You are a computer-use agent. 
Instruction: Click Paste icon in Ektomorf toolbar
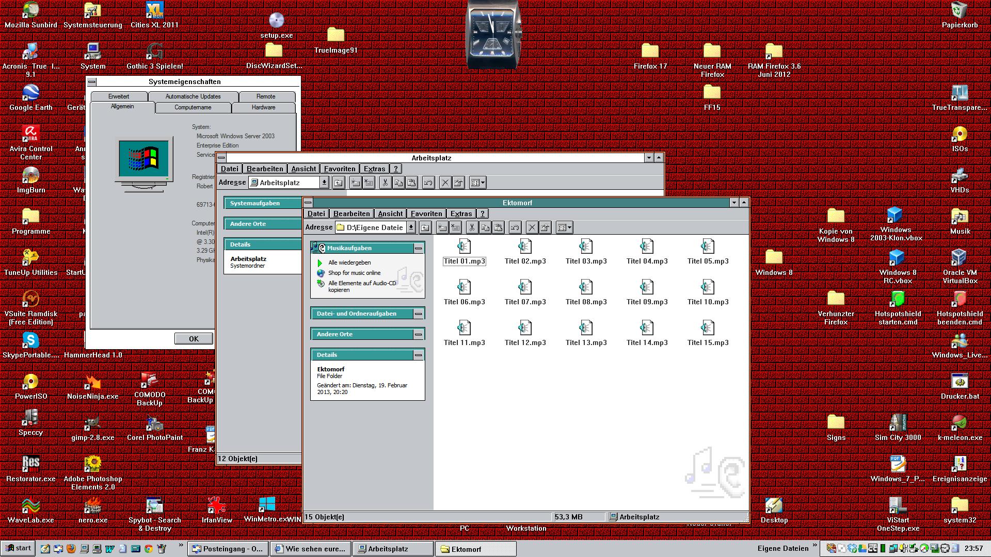(498, 227)
